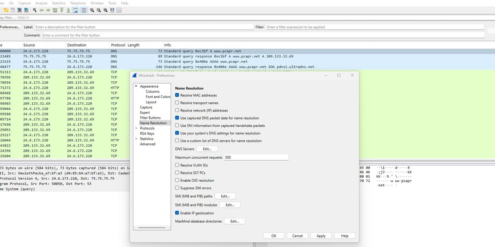Open the Telephony menu
The image size is (495, 247).
(78, 3)
